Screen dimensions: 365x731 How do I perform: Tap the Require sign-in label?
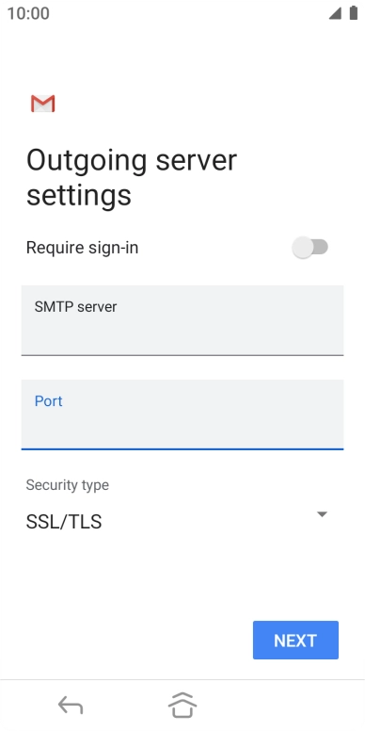pyautogui.click(x=82, y=248)
